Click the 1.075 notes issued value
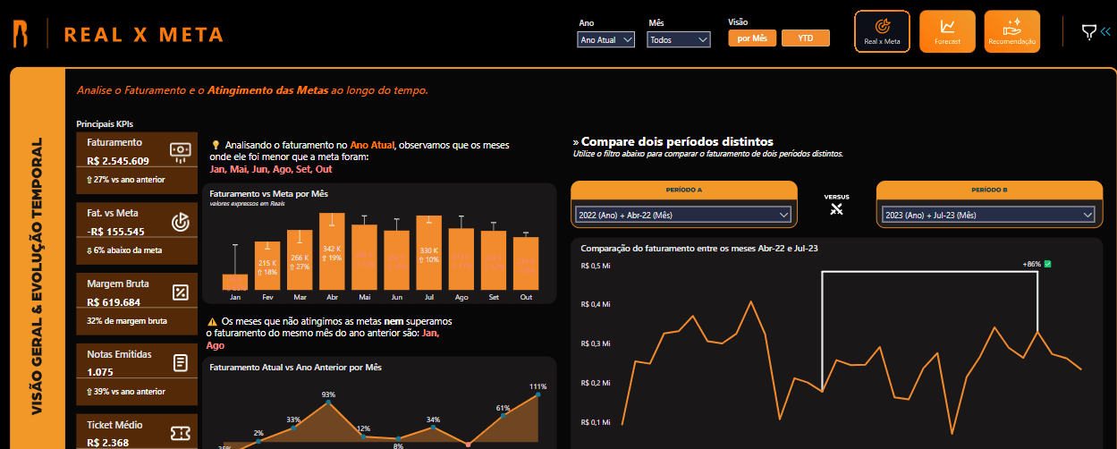The image size is (1117, 449). (101, 371)
